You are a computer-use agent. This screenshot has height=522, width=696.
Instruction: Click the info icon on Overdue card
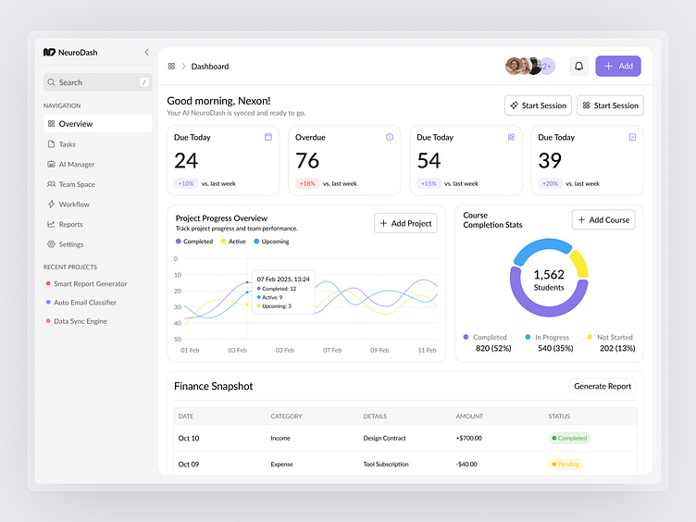pyautogui.click(x=390, y=137)
